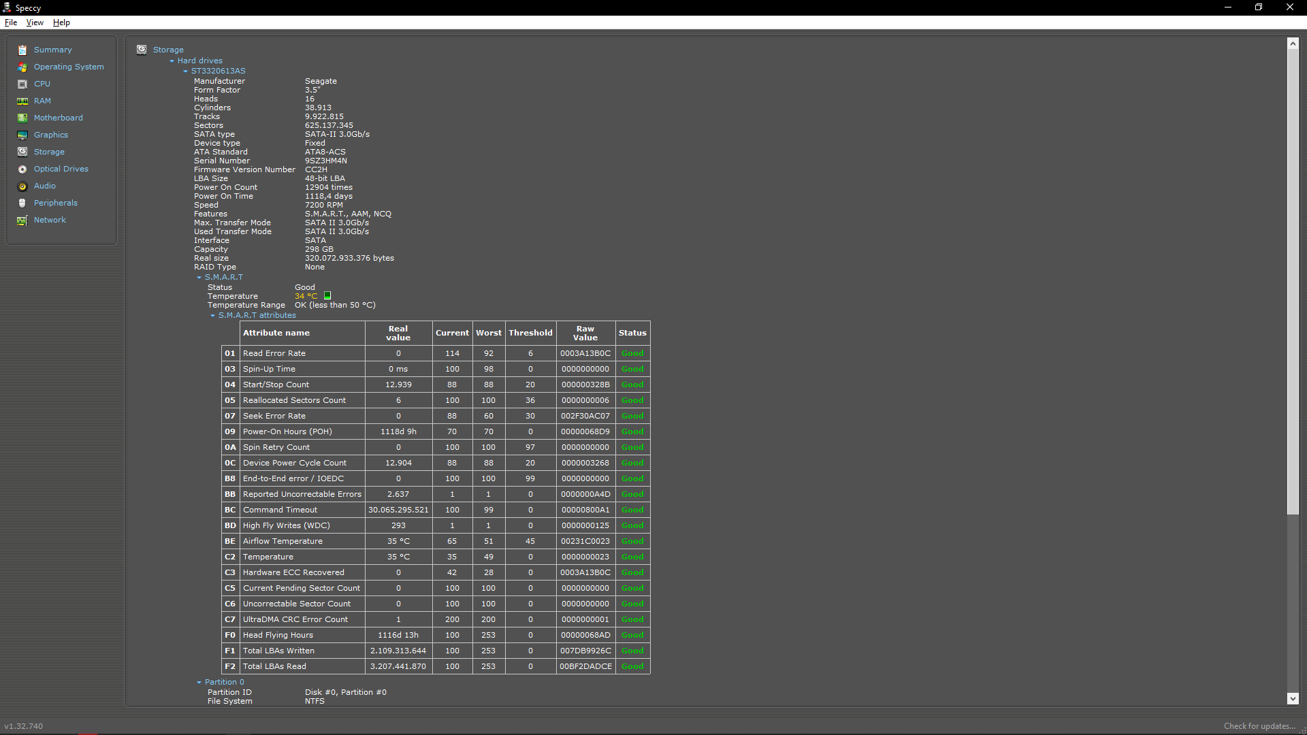Viewport: 1307px width, 735px height.
Task: Click the Status column header
Action: click(632, 333)
